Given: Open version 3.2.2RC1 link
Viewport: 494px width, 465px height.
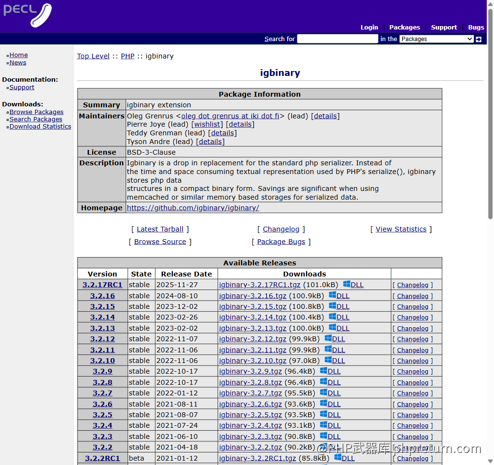Looking at the screenshot, I should point(102,458).
